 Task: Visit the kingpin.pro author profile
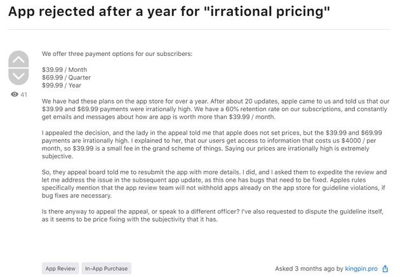point(362,269)
